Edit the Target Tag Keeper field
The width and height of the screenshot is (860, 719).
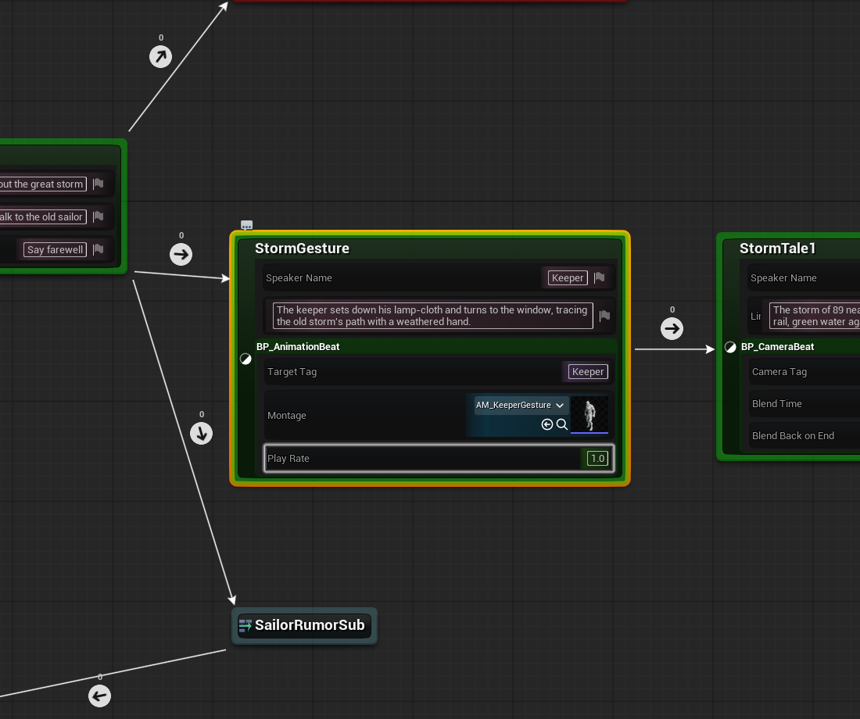[587, 372]
